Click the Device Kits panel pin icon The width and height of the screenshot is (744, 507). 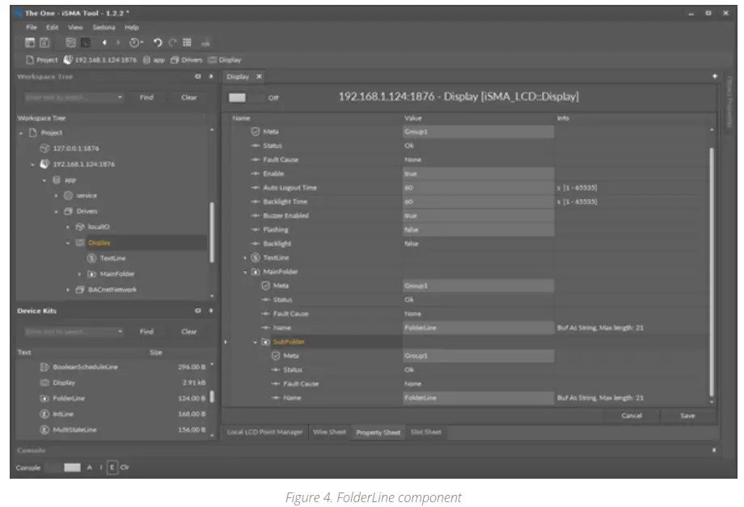click(x=211, y=311)
